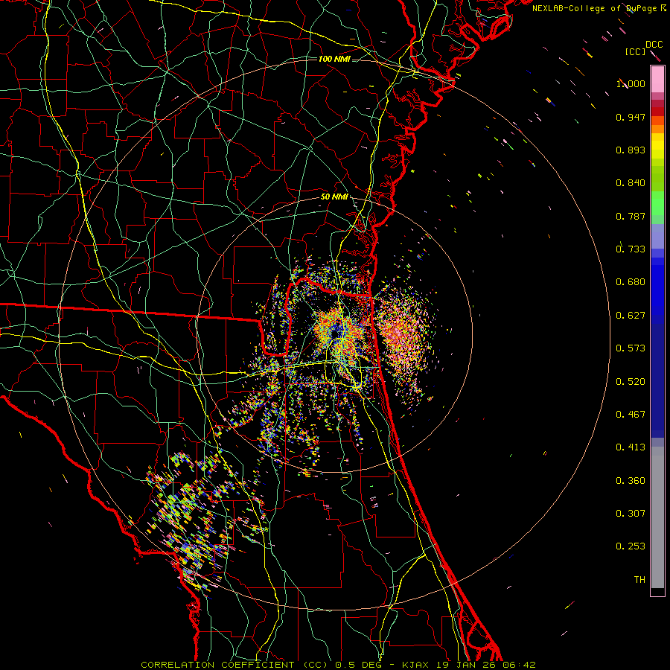Pick the gray color scale segment
Viewport: 670px width, 670px height.
657,517
